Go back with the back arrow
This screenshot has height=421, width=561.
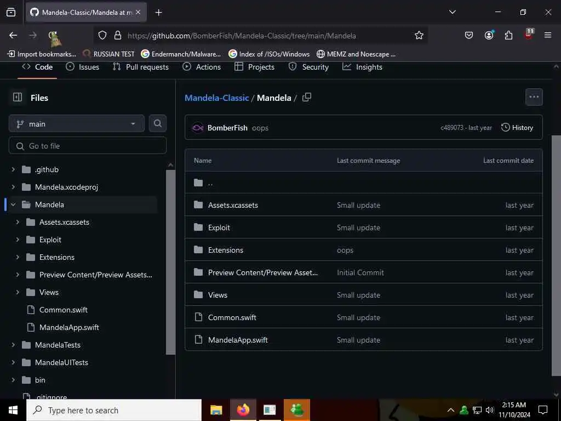point(13,36)
